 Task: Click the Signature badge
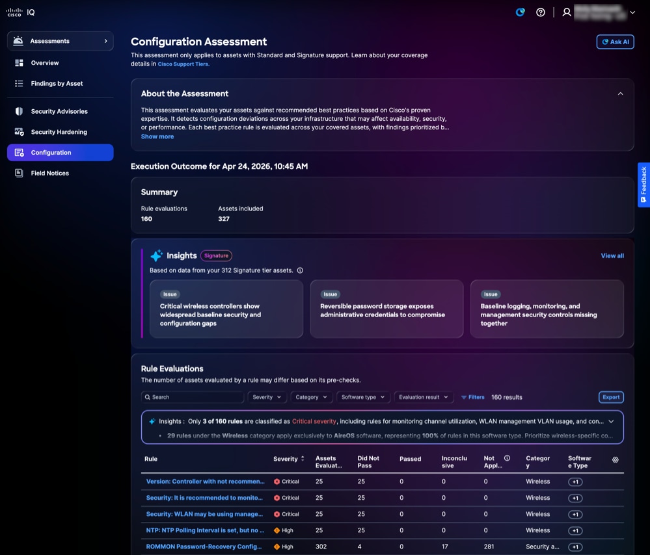click(217, 255)
